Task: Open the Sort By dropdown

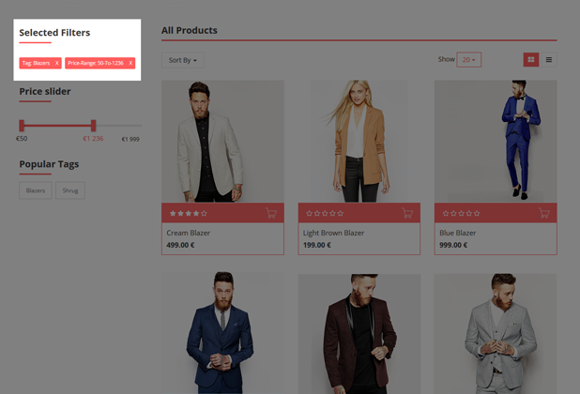Action: point(183,60)
